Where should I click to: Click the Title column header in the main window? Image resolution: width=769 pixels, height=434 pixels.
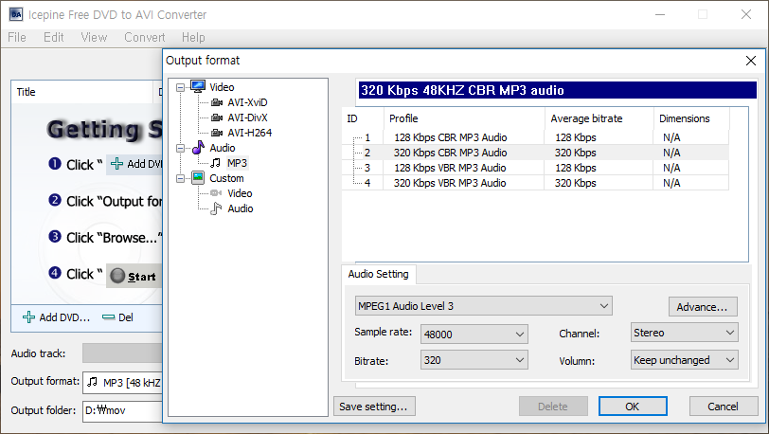[81, 92]
